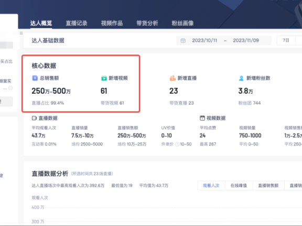Click the 场均 2500-5000 text
Viewport: 302px width, 226px height.
pyautogui.click(x=87, y=144)
